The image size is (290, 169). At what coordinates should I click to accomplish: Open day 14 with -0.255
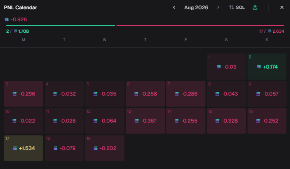186,121
